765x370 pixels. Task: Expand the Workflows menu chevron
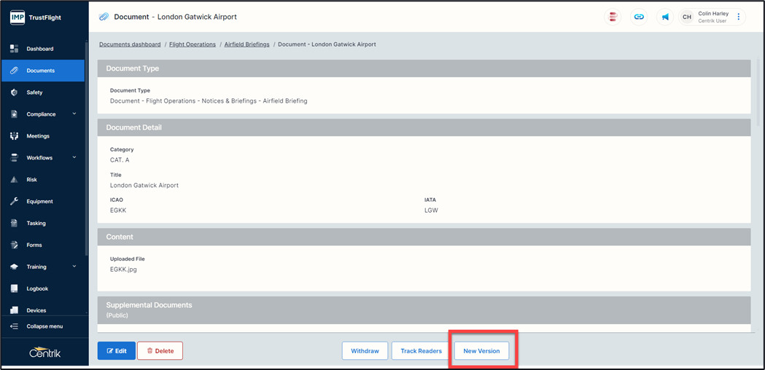pyautogui.click(x=74, y=157)
